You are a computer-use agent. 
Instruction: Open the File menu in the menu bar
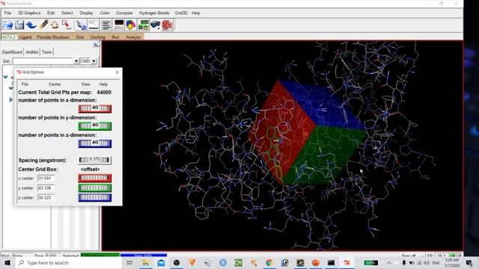point(7,13)
